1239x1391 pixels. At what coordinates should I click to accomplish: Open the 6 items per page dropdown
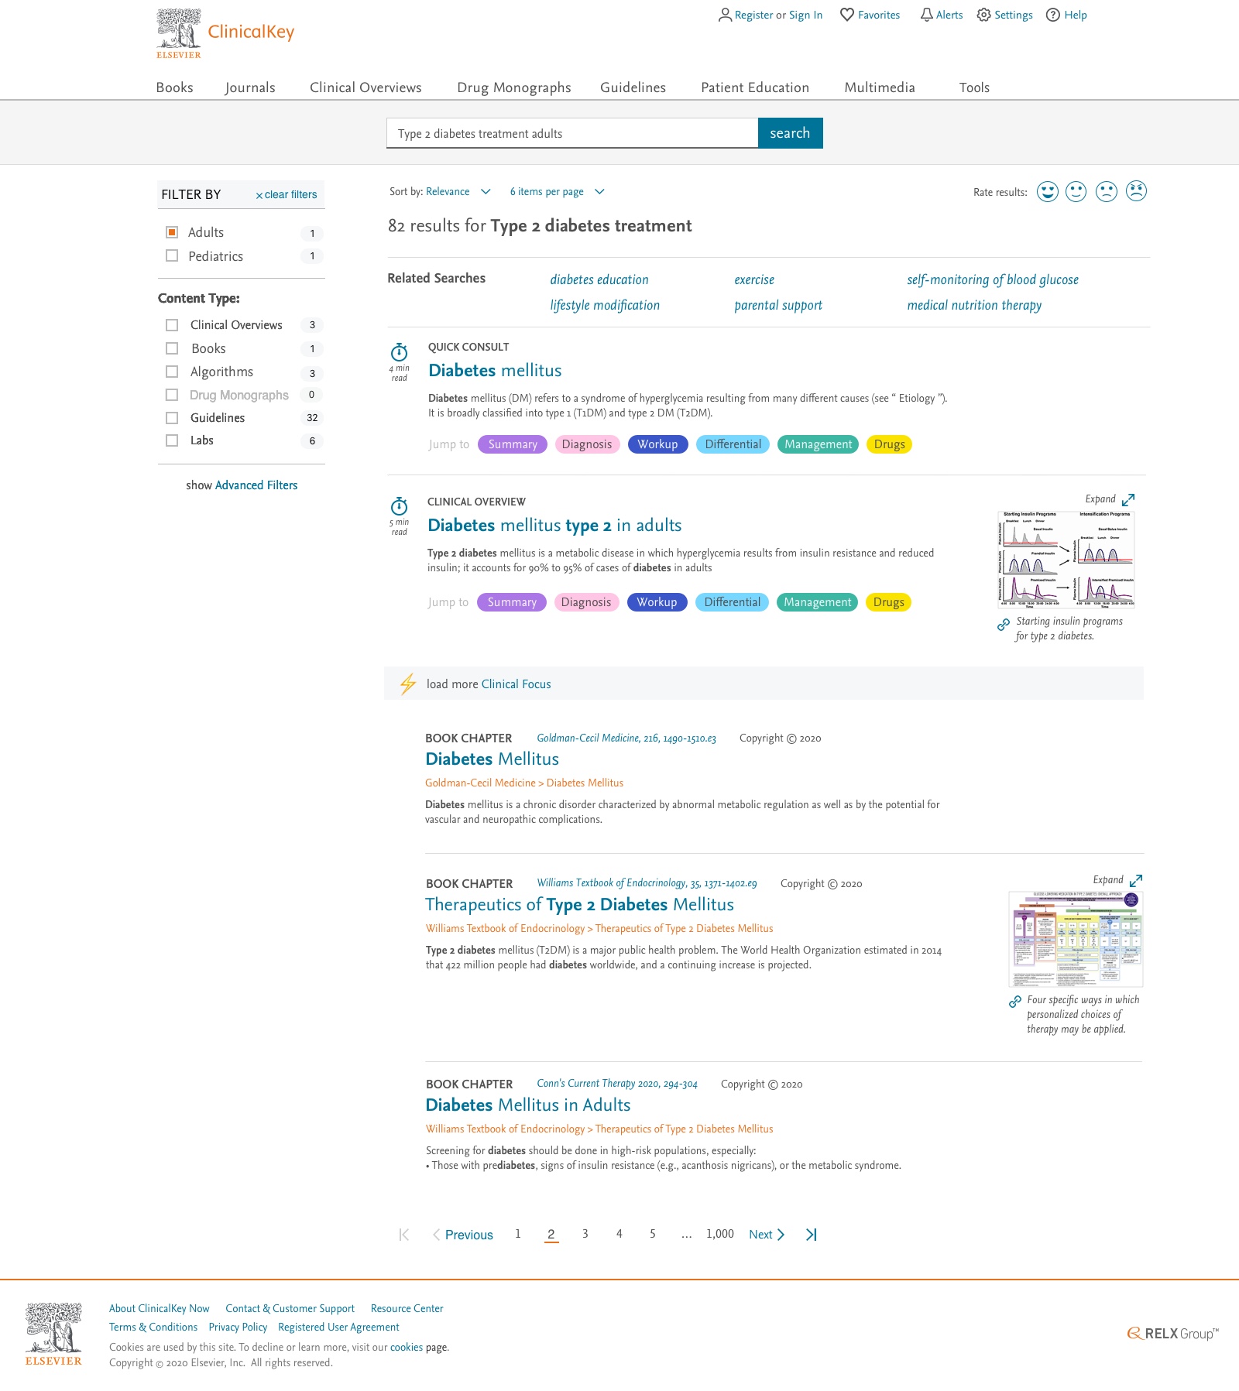pyautogui.click(x=557, y=192)
